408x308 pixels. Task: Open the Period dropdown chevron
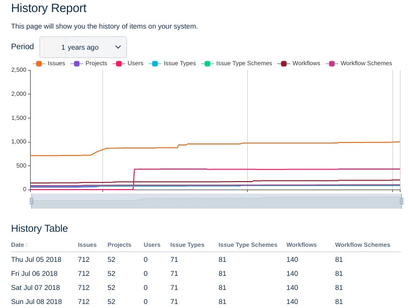(x=118, y=47)
